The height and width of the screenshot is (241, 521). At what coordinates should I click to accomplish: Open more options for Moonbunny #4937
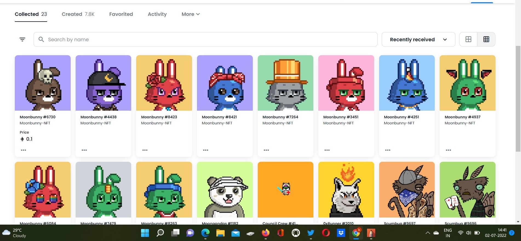448,150
